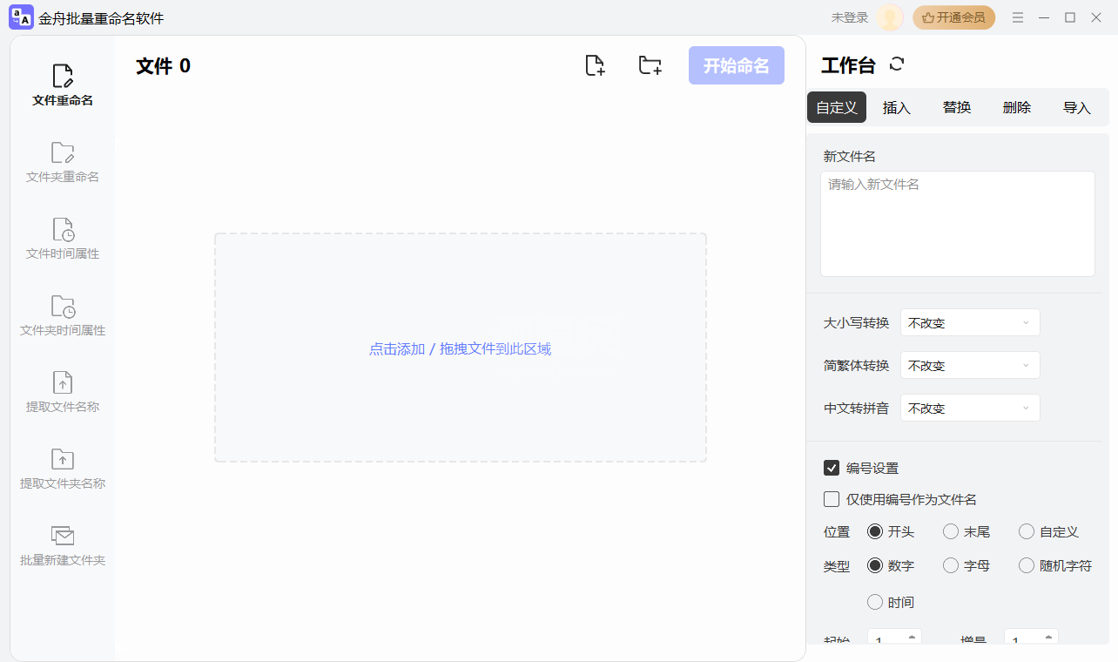This screenshot has width=1118, height=662.
Task: Open the Folder Time Attributes (文件夹时间属性) module
Action: 63,315
